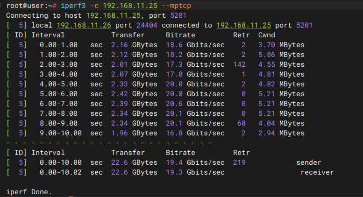
Task: Click the 1.96 GBytes transfer value
Action: (134, 133)
